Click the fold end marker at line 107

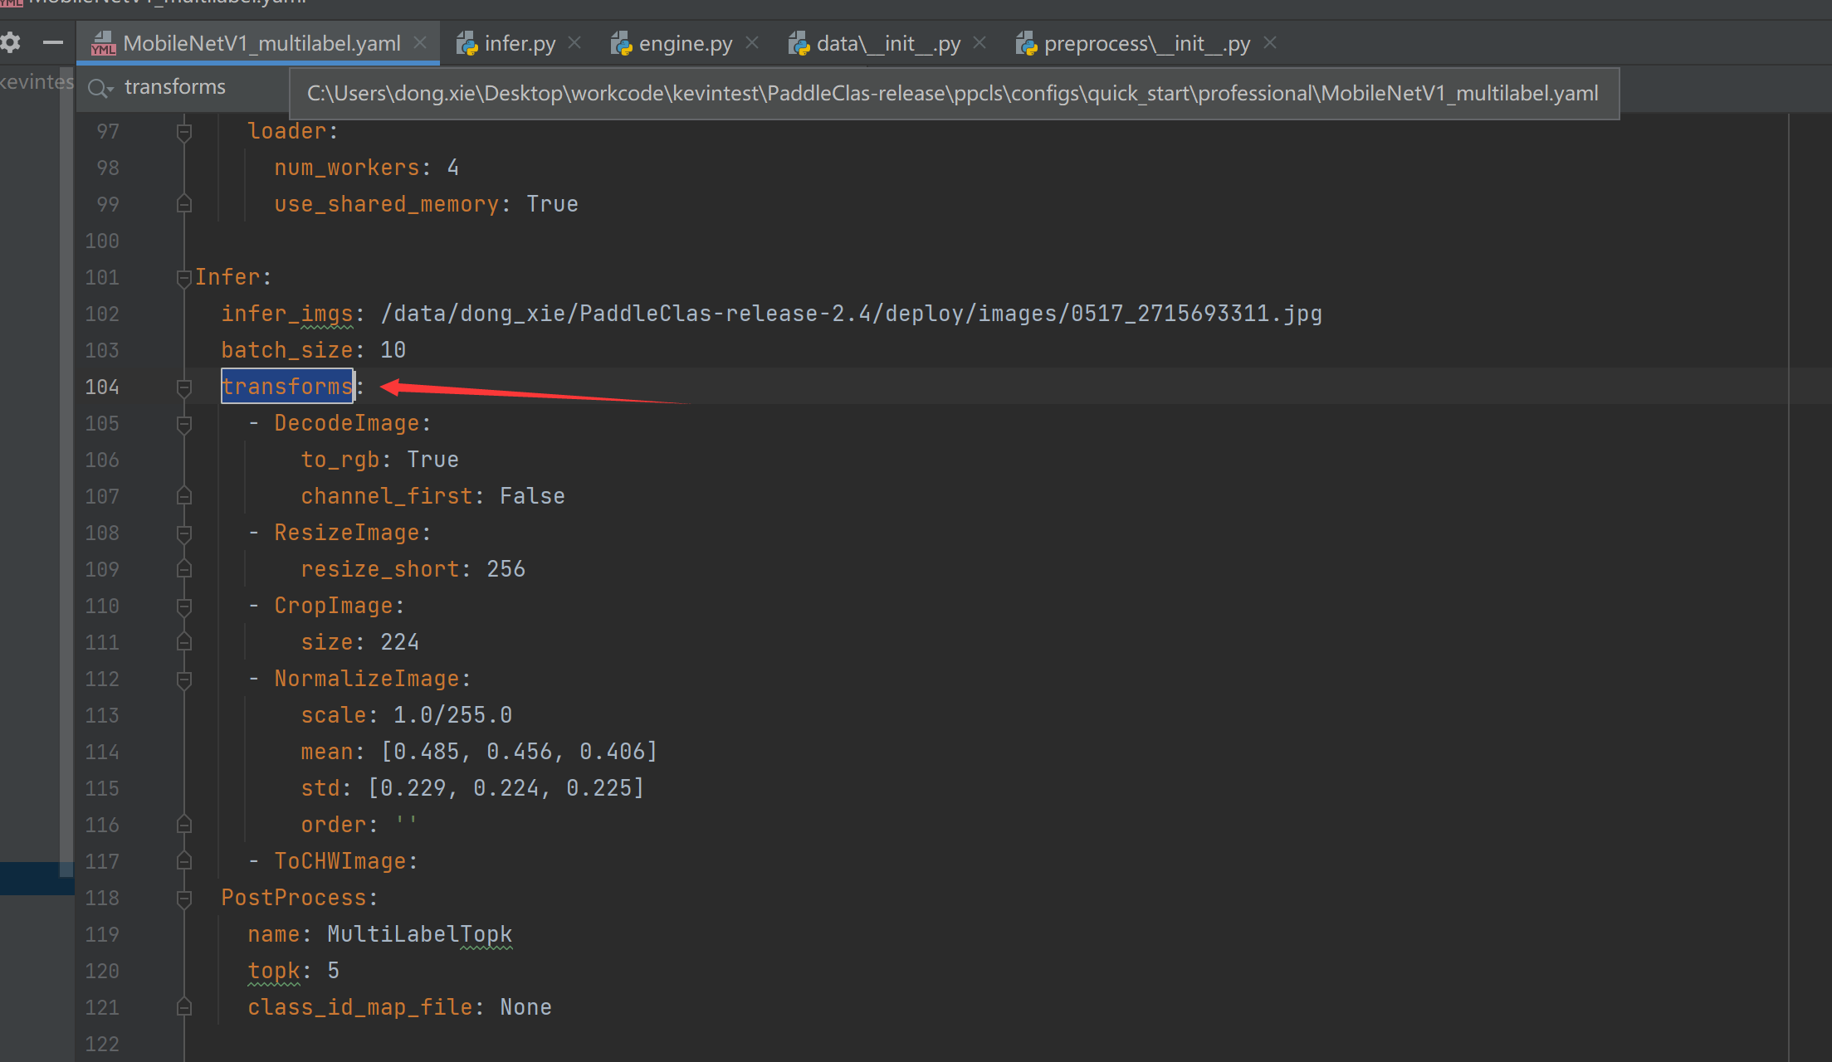click(184, 495)
